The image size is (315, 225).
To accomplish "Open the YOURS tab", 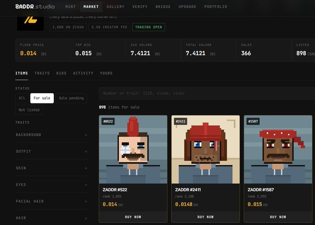I will pyautogui.click(x=106, y=73).
